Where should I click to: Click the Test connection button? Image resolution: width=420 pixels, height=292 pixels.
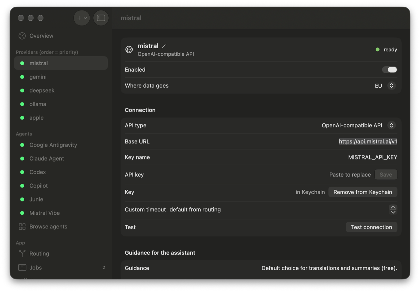tap(371, 227)
